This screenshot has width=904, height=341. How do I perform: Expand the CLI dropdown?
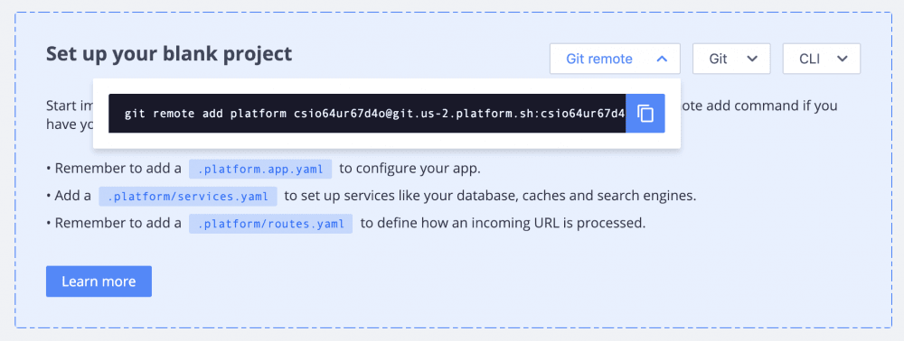pos(821,59)
